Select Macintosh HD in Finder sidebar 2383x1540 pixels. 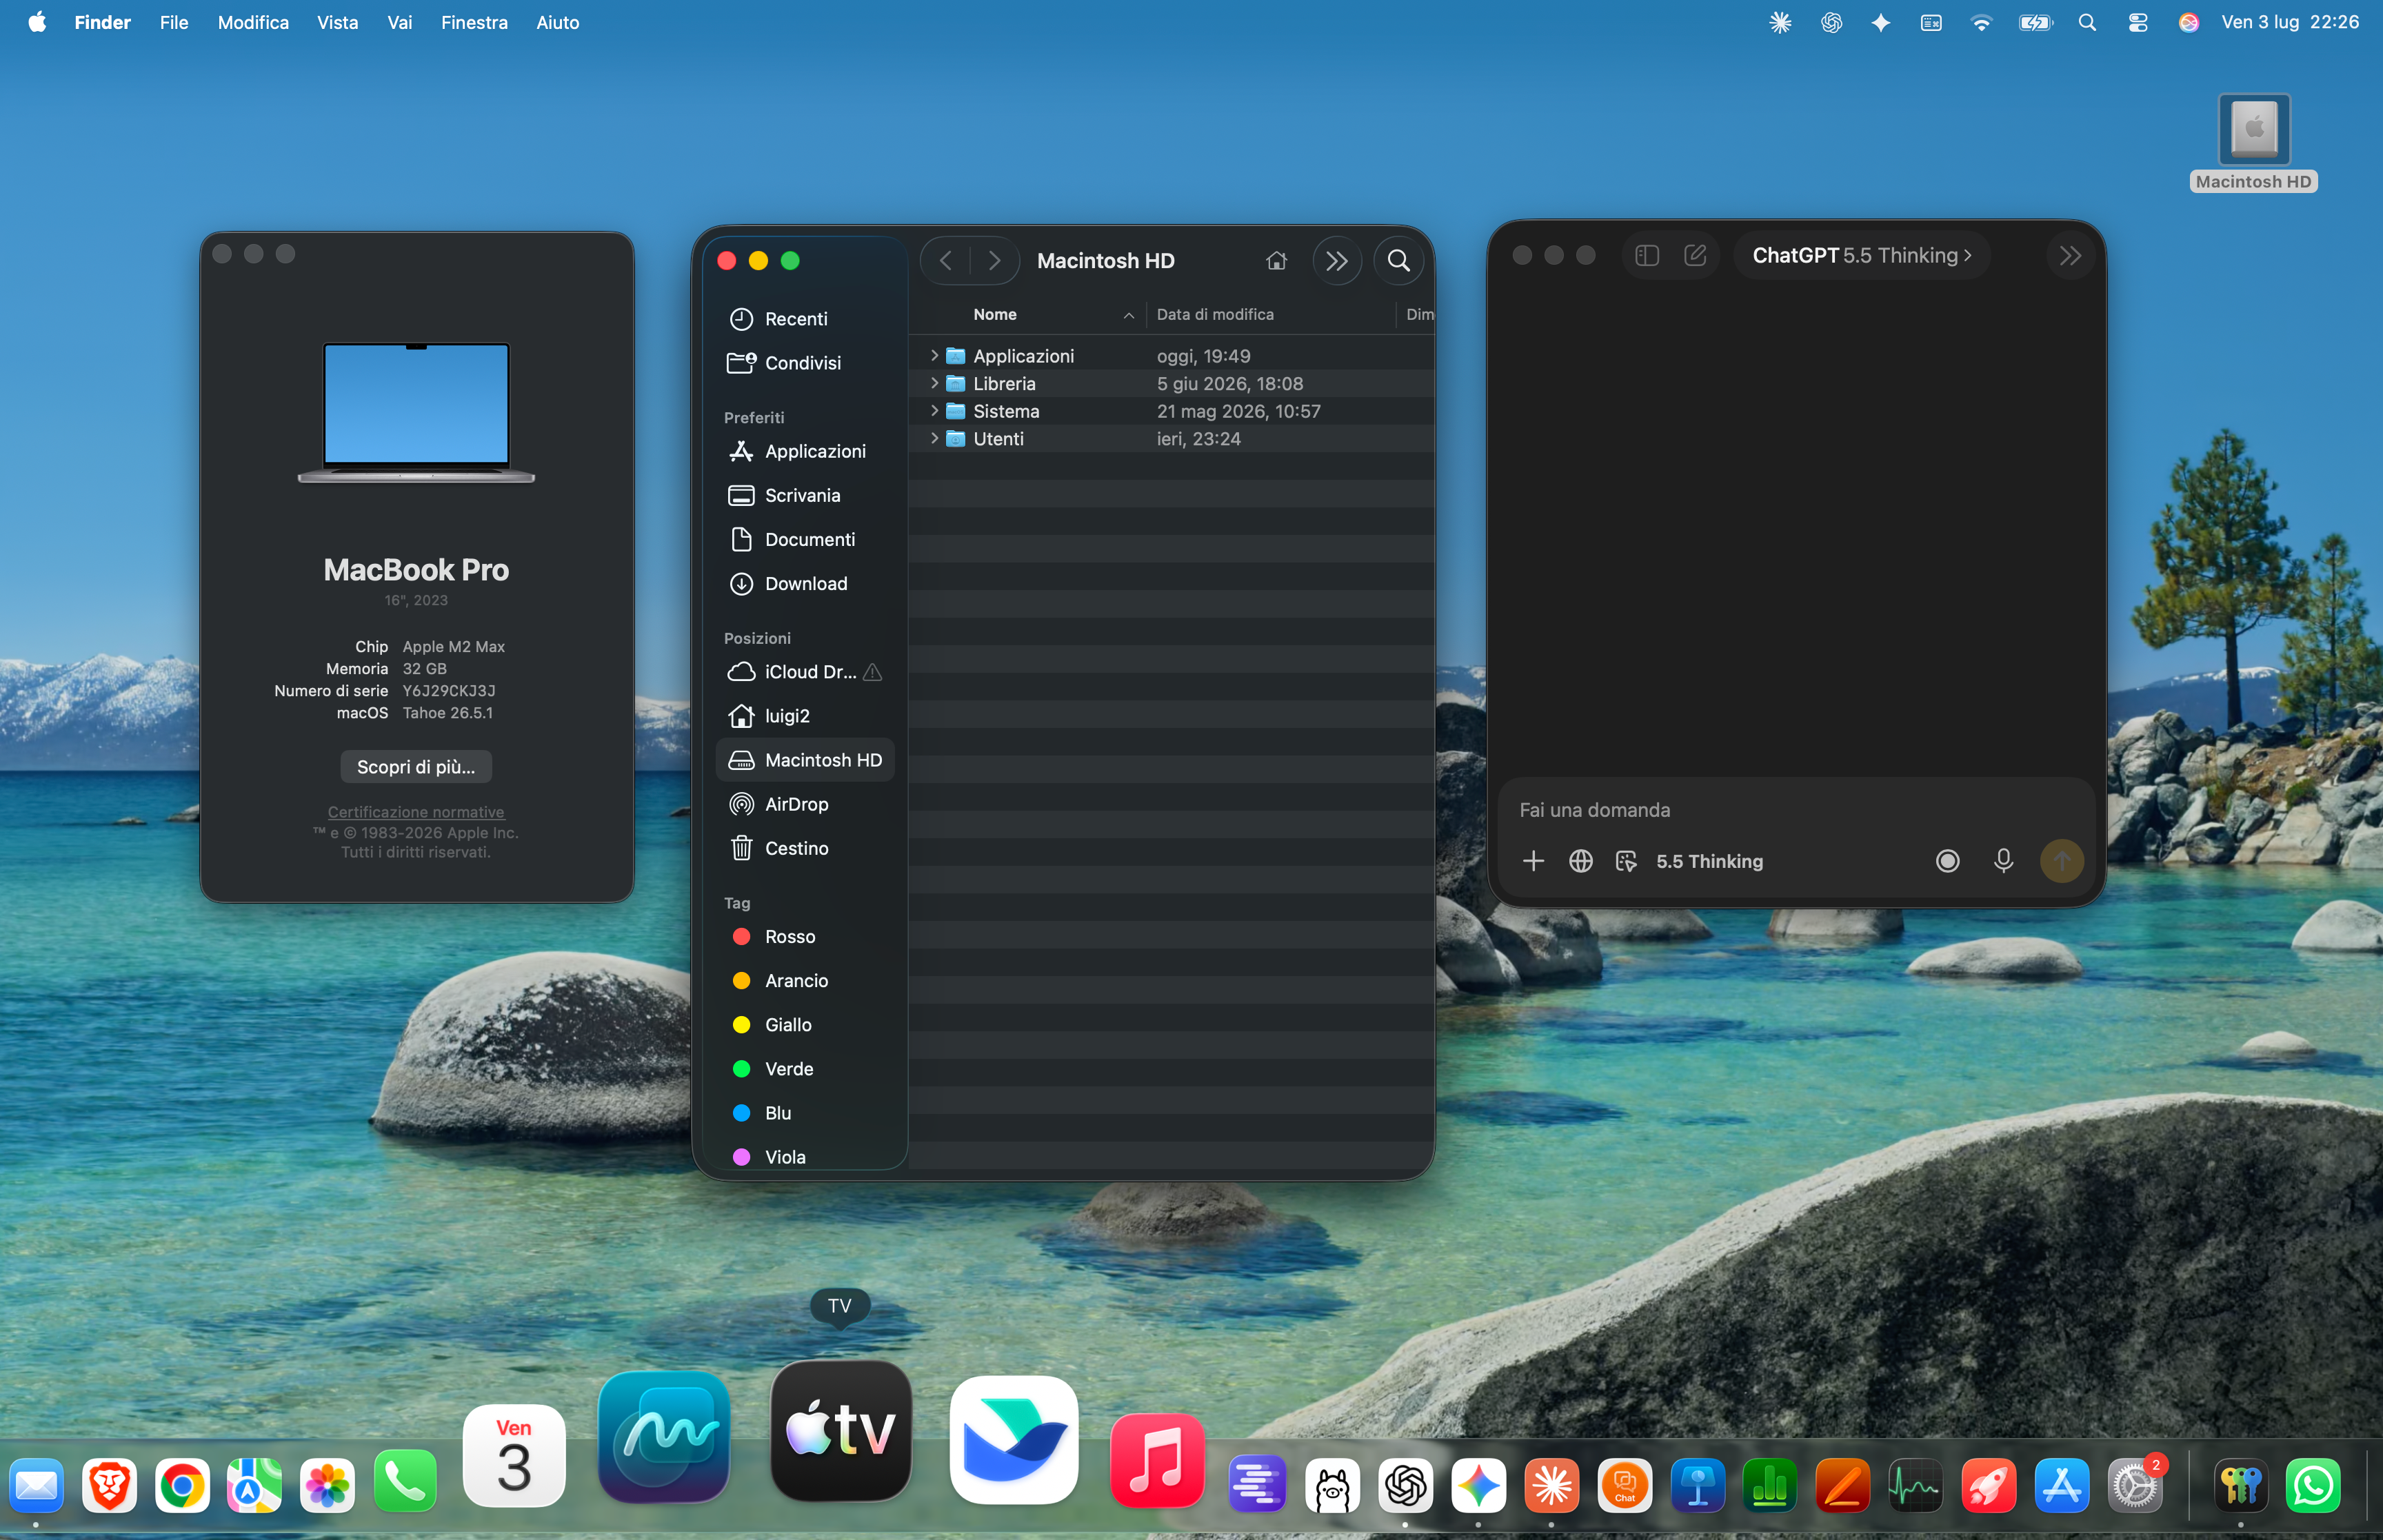click(805, 760)
